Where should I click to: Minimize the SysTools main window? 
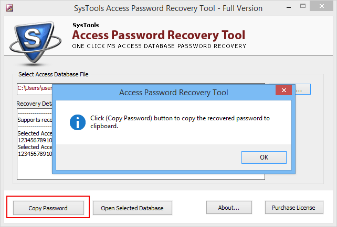tap(289, 7)
